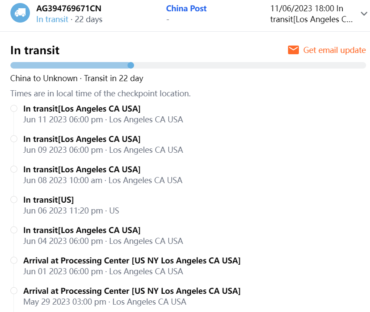This screenshot has height=312, width=370.
Task: Click China to Unknown transit text
Action: [77, 79]
